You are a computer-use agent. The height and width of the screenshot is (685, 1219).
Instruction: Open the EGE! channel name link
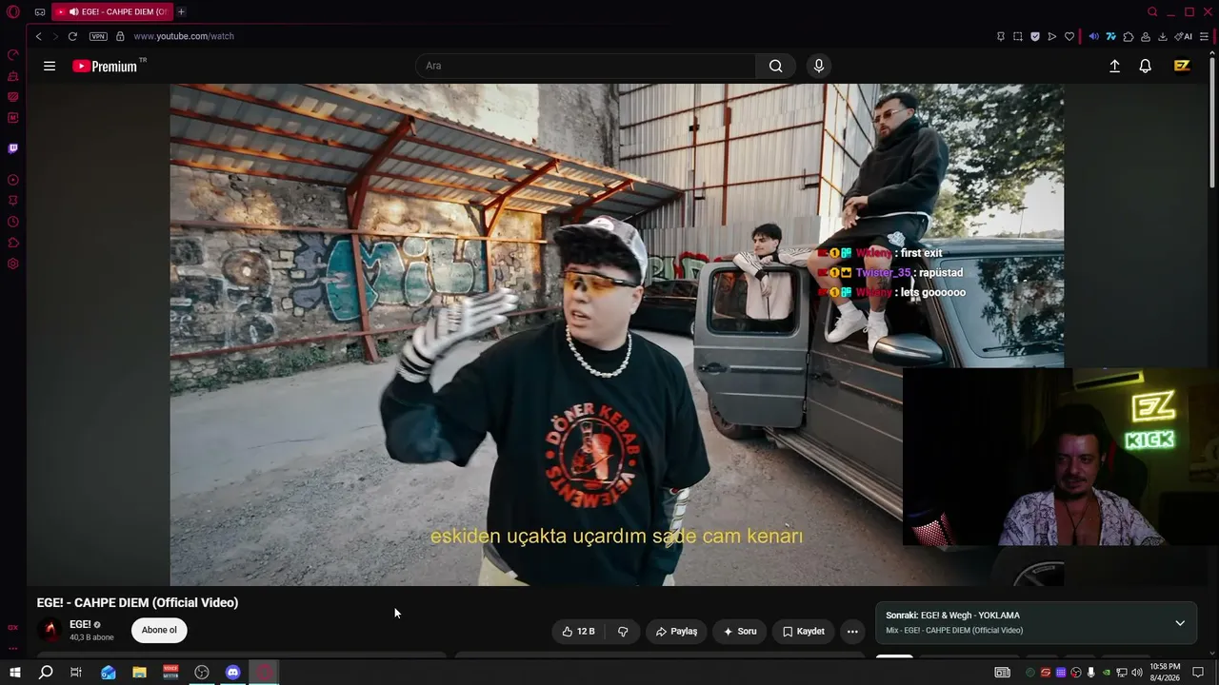click(80, 624)
